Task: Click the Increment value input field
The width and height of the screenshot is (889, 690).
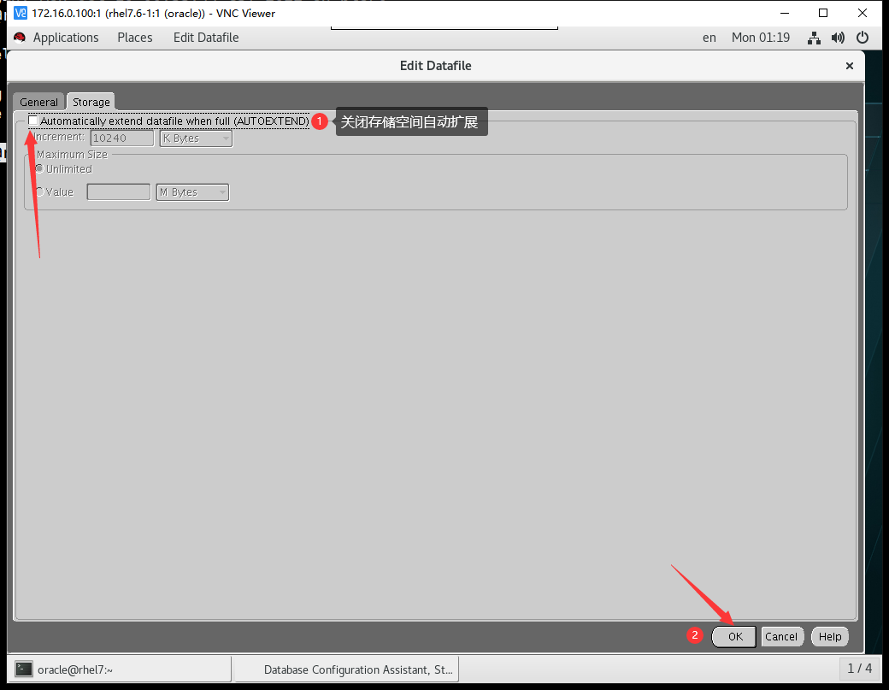Action: click(121, 139)
